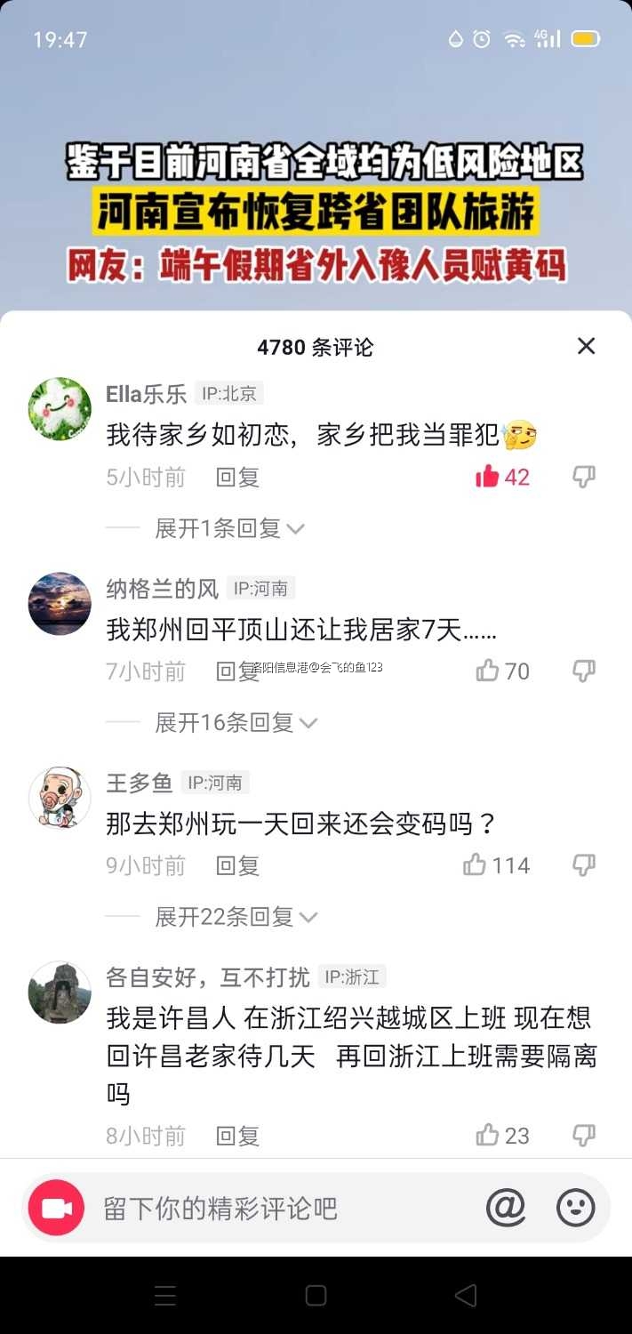Expand the 16 replies under 纳格兰的风

click(236, 722)
